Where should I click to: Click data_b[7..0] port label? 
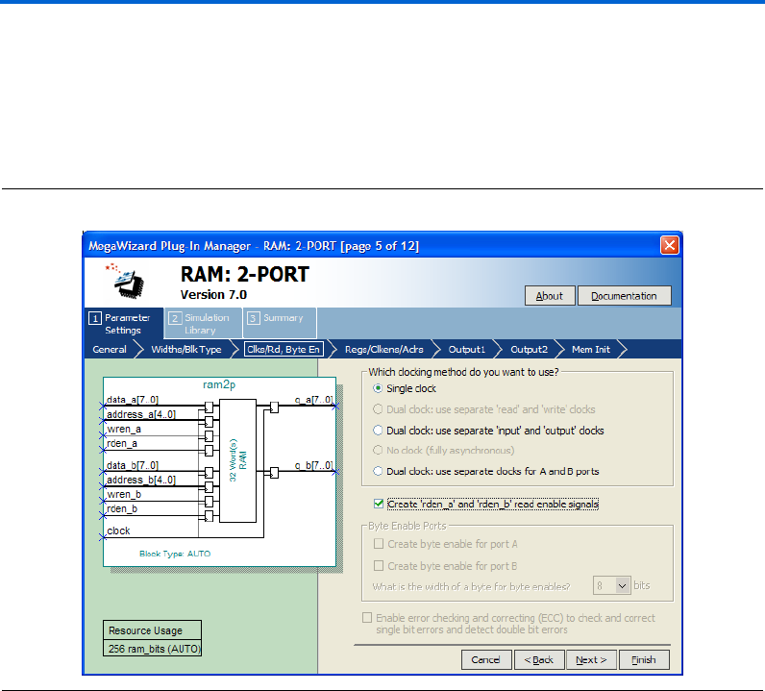pos(133,465)
